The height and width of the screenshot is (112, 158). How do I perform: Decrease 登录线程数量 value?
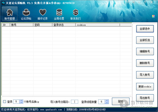pos(107,103)
